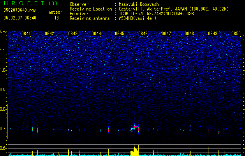
Task: Click the kHz axis unit label
Action: tap(4, 32)
